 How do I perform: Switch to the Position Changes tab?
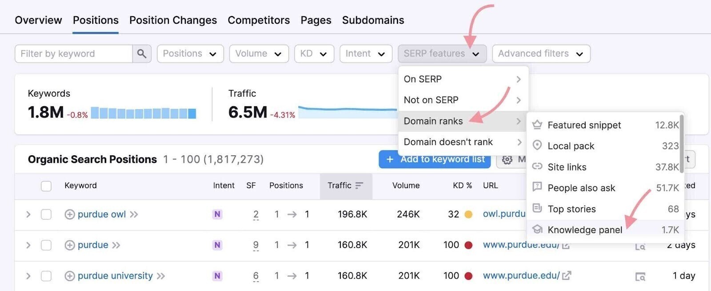pyautogui.click(x=173, y=20)
